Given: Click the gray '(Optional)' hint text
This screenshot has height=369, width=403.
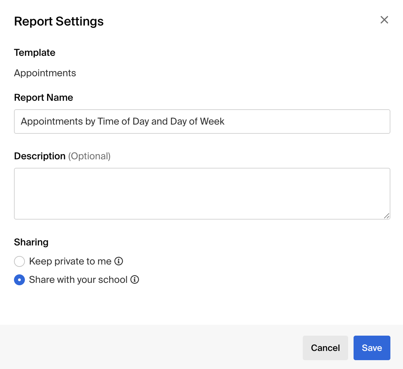Looking at the screenshot, I should [x=89, y=156].
